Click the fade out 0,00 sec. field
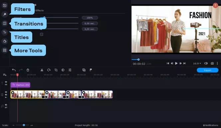 point(90,29)
